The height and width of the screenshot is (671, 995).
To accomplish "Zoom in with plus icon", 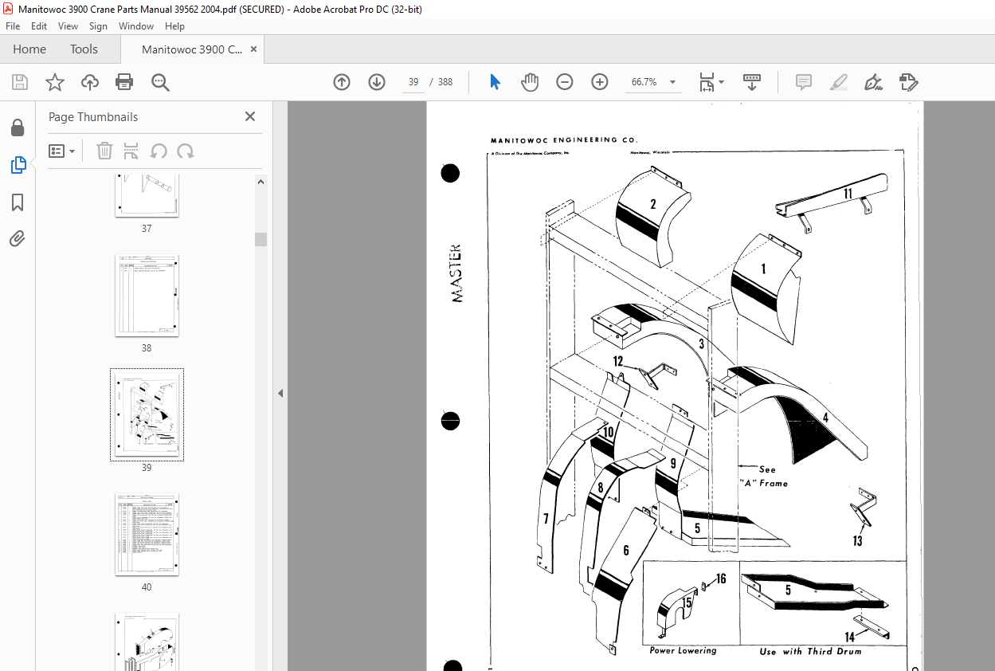I will (600, 82).
